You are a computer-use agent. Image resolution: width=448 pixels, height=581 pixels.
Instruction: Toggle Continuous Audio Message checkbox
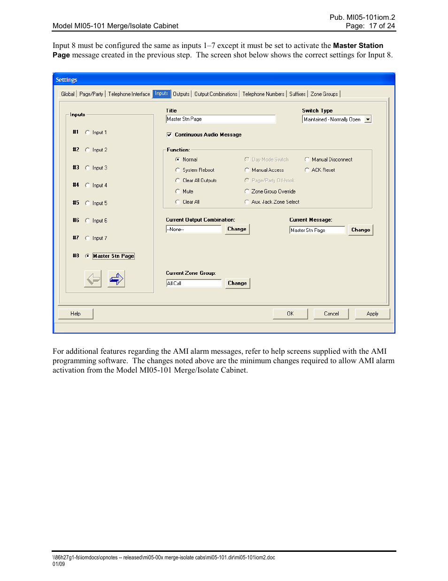[169, 135]
